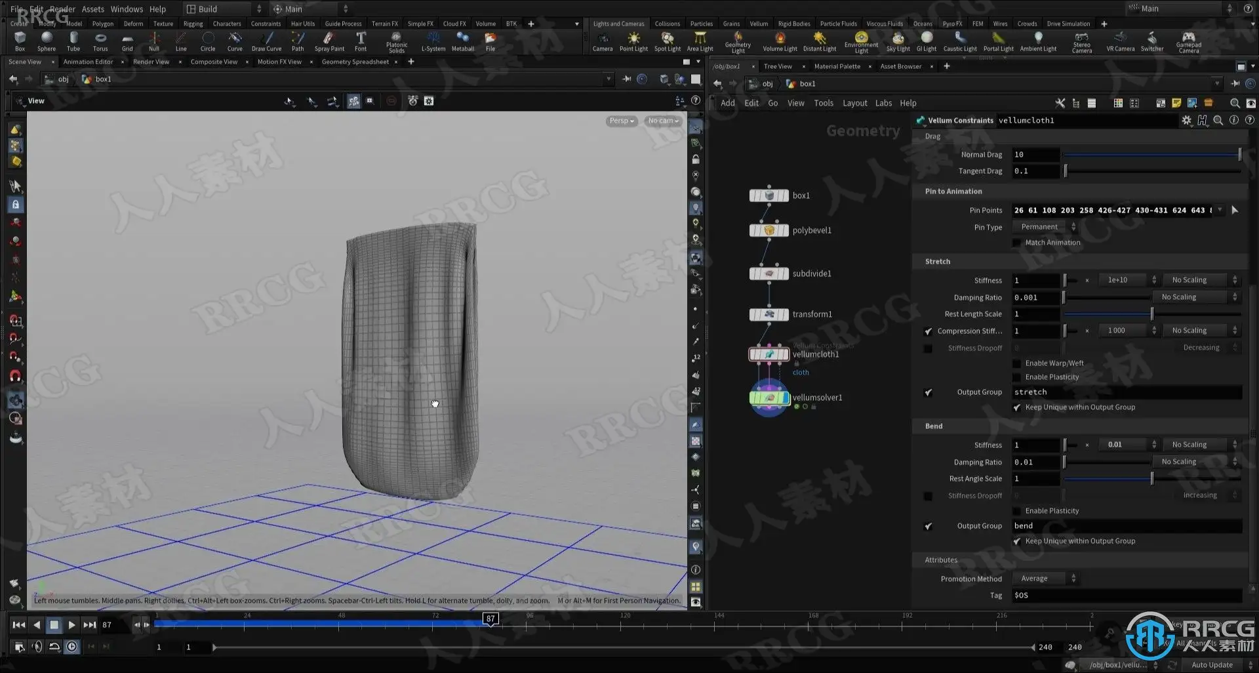Screen dimensions: 1259x673
Task: Click the Spray Paint shelf tool
Action: [x=329, y=41]
